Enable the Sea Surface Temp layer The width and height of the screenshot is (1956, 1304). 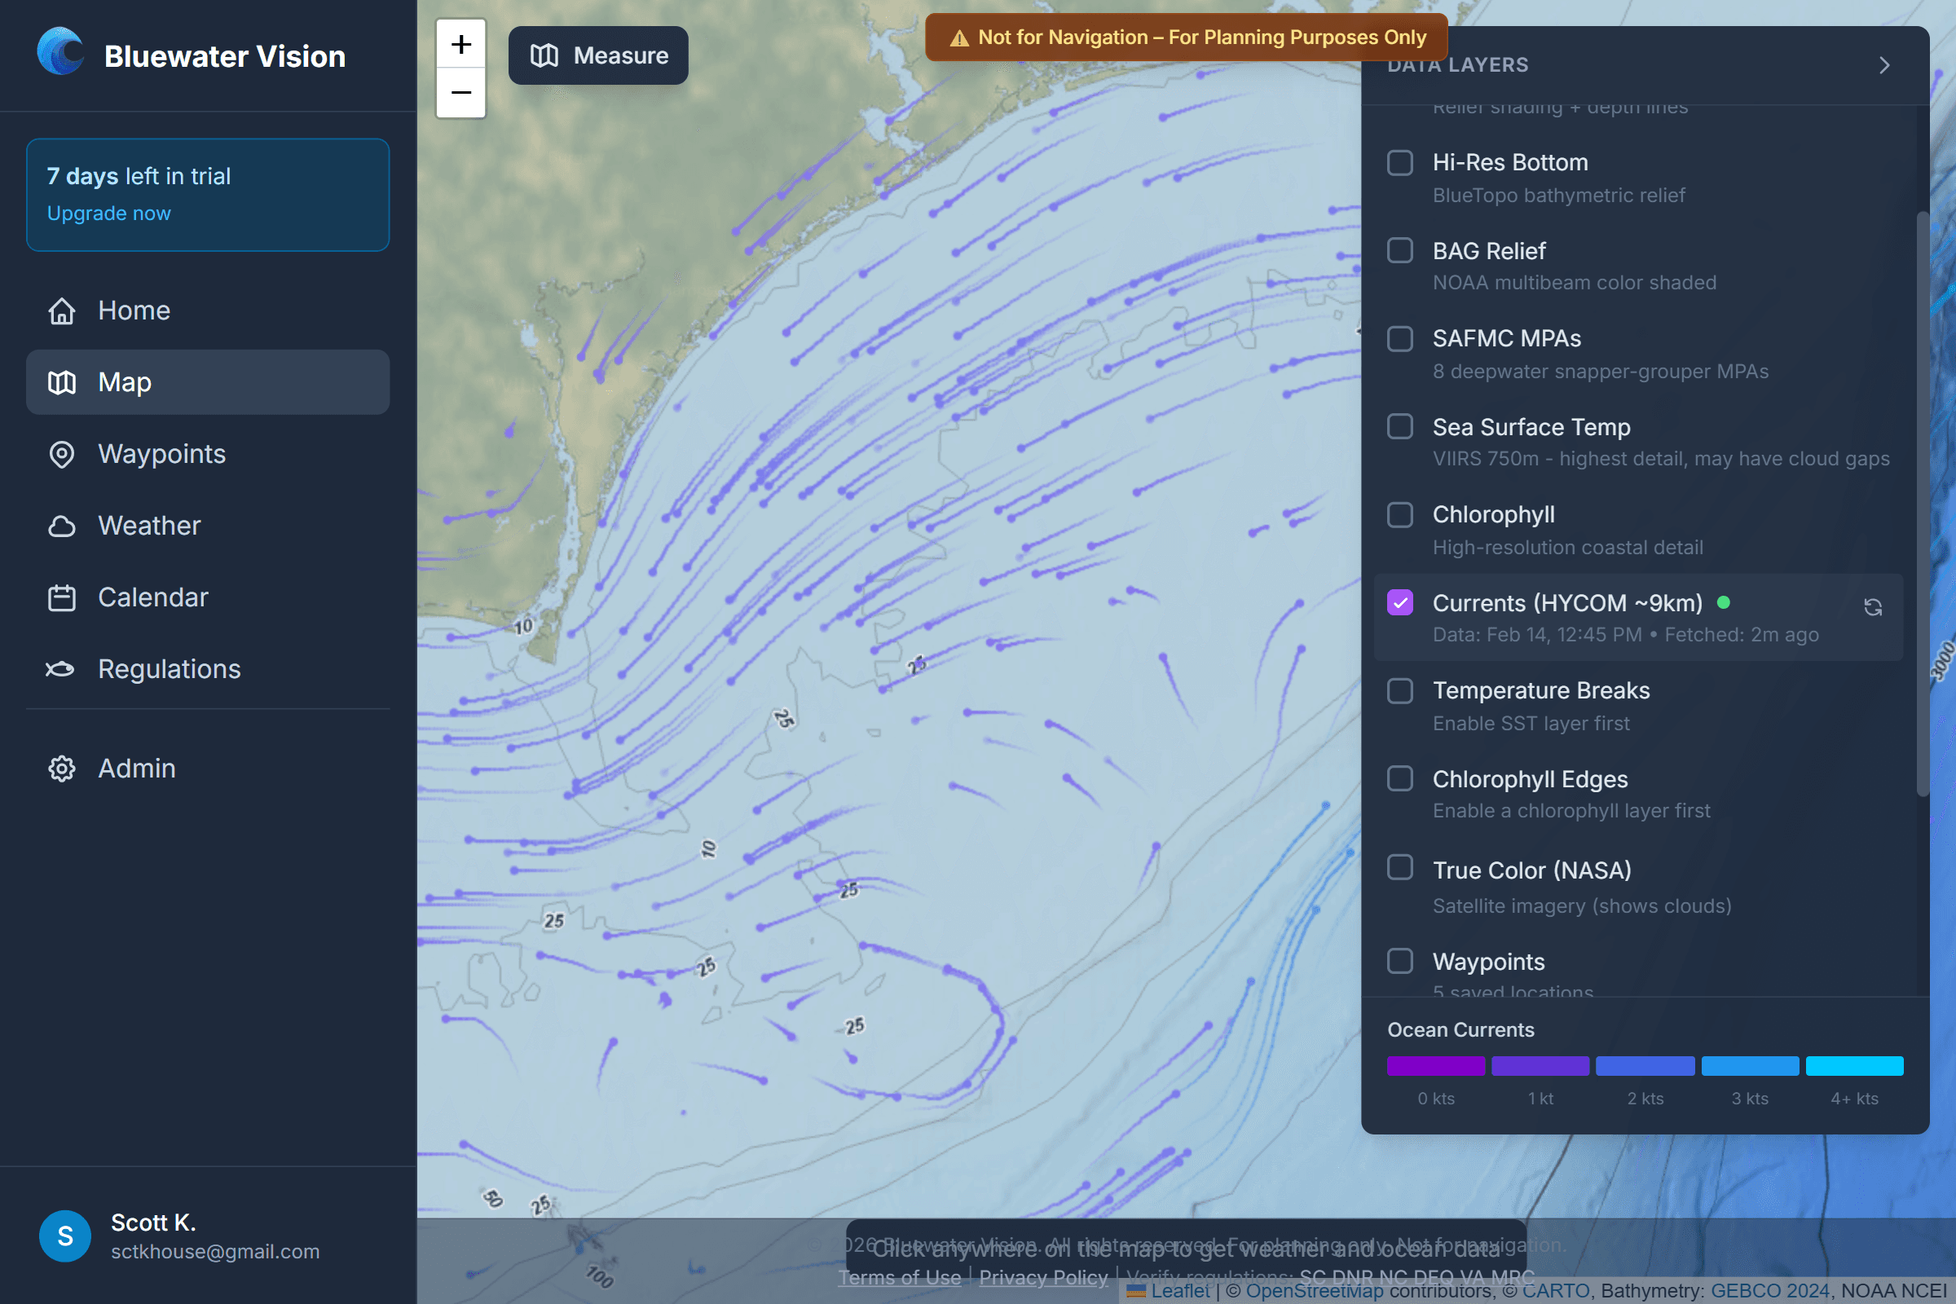(1400, 426)
